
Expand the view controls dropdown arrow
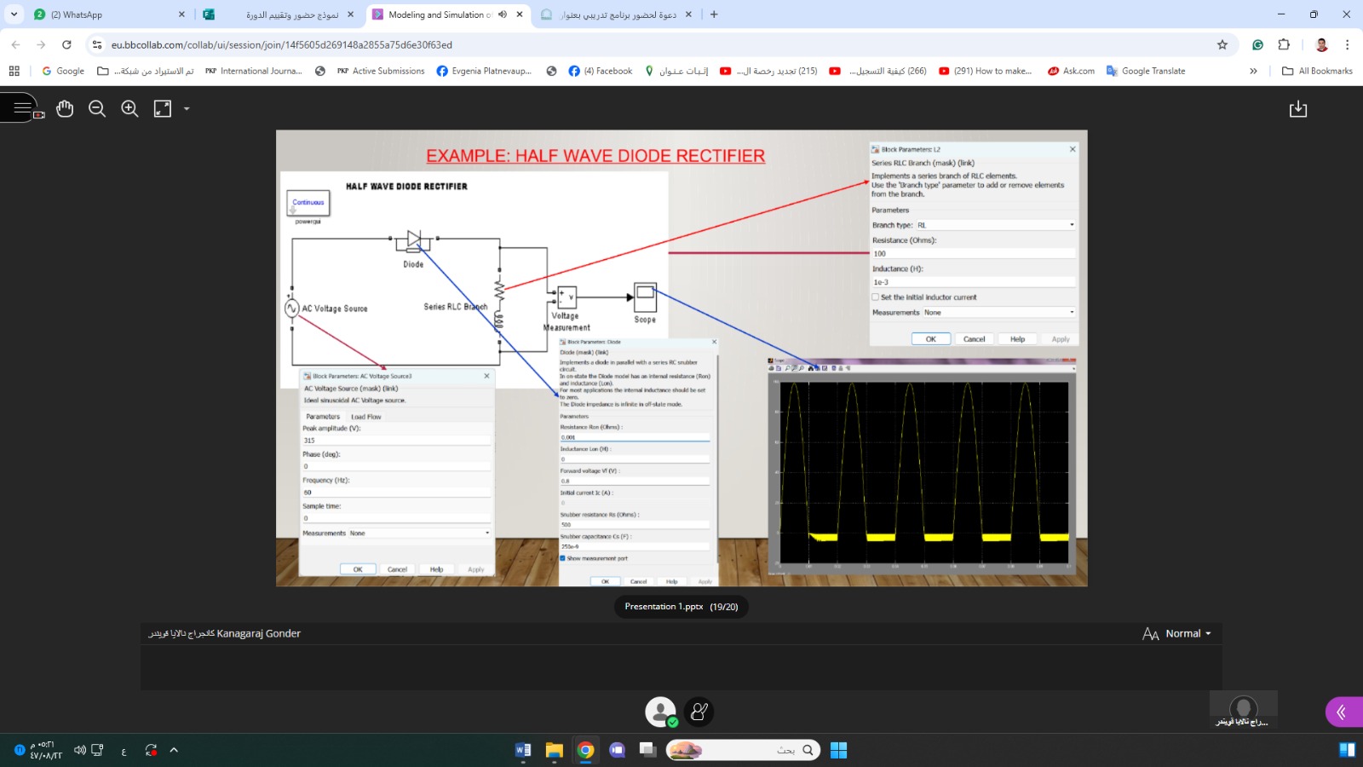pyautogui.click(x=187, y=109)
